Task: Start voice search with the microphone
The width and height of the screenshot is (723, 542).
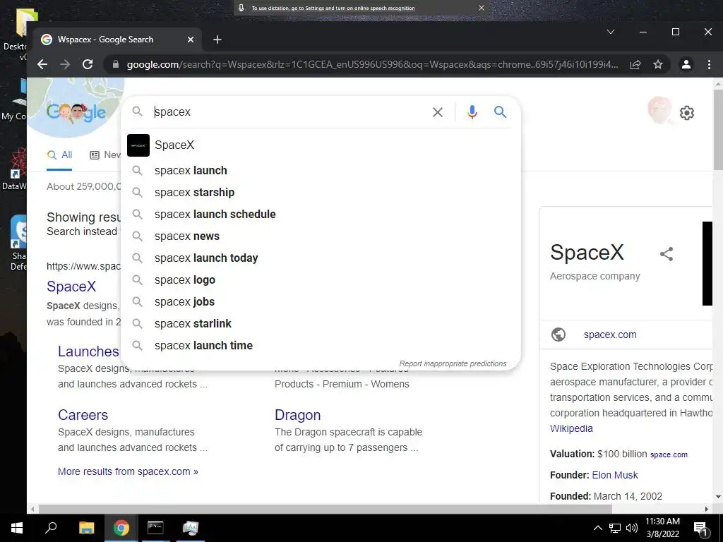Action: 472,112
